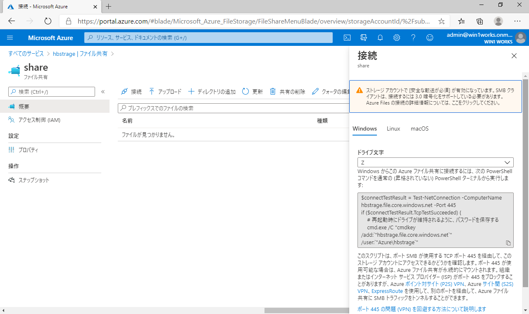Viewport: 529px width, 314px height.
Task: Add page to favorites with star icon
Action: [441, 21]
